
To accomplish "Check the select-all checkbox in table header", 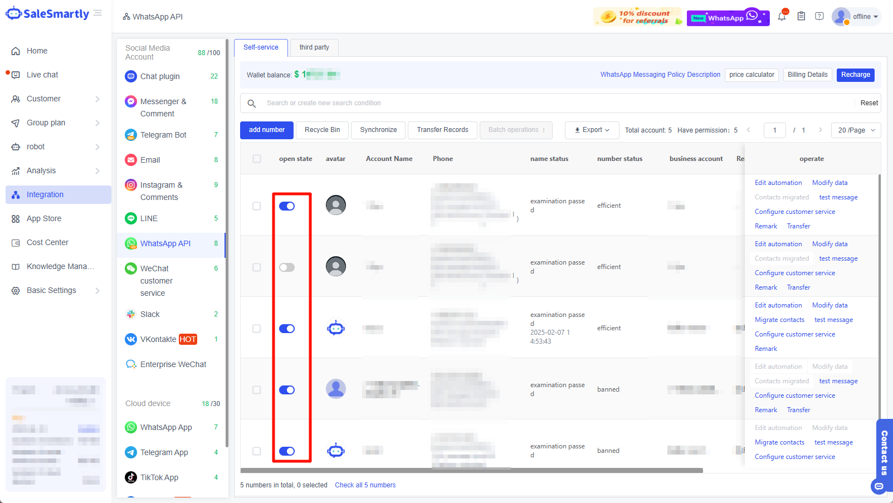I will tap(257, 158).
